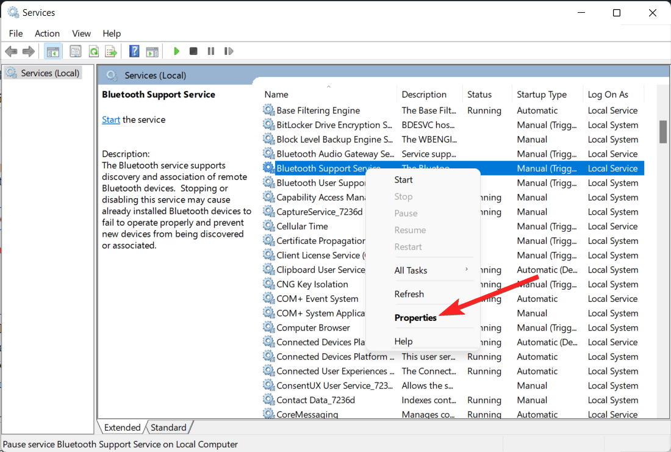Screen dimensions: 671x452
Task: Click the Export List toolbar icon
Action: pyautogui.click(x=110, y=51)
